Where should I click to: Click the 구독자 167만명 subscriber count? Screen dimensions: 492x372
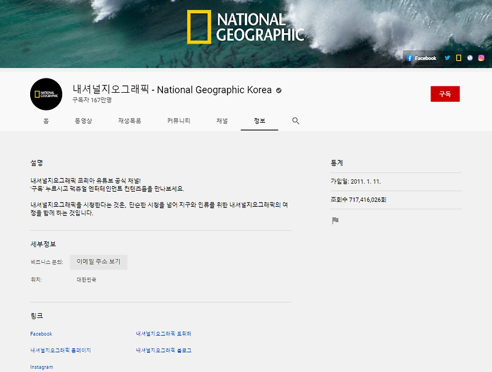pos(92,100)
